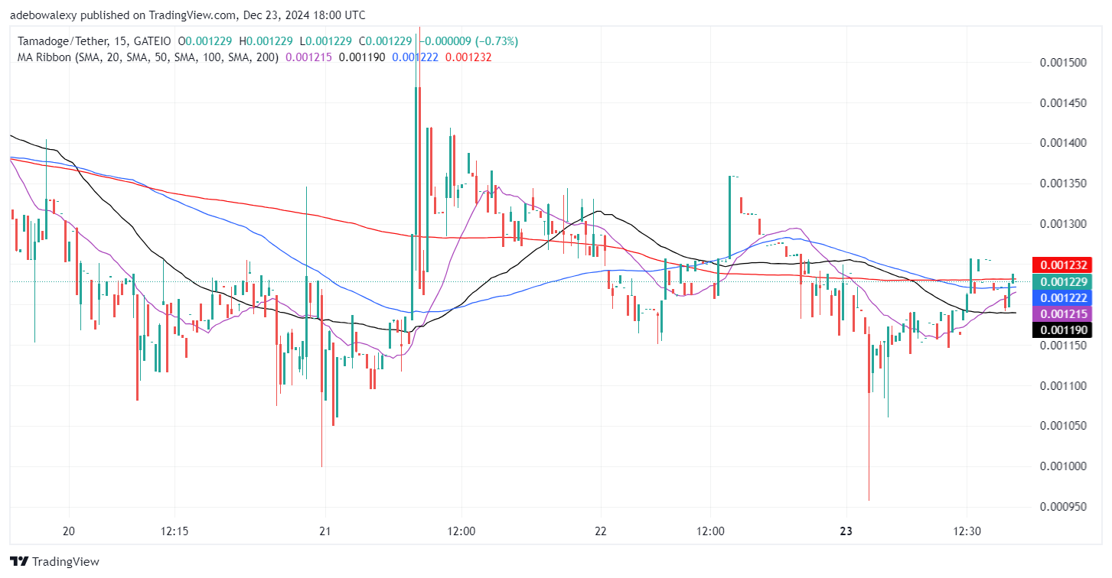Click the publisher header text adebowalexy
Viewport: 1112px width, 578px height.
(44, 15)
